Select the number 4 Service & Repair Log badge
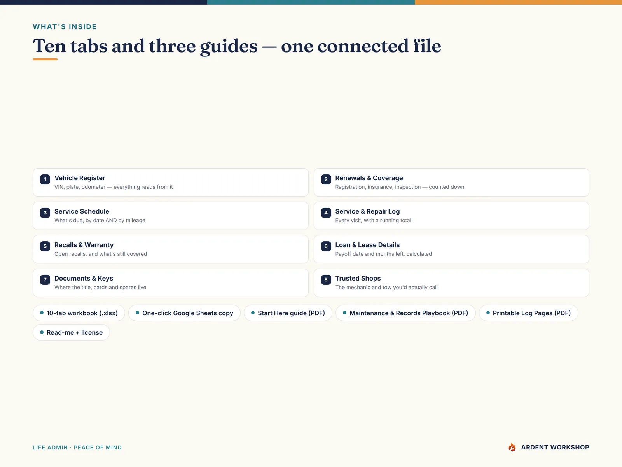The width and height of the screenshot is (622, 467). (x=326, y=213)
